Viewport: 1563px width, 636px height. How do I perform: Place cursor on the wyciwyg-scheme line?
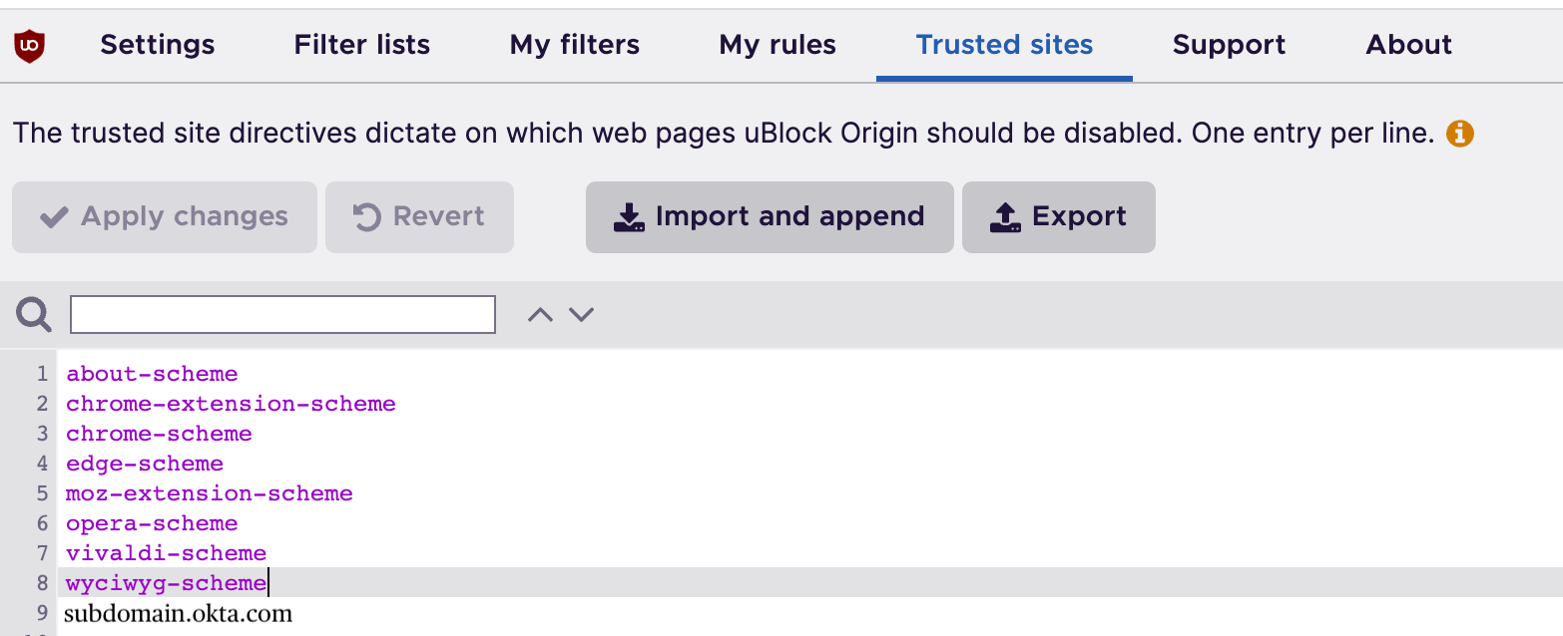pyautogui.click(x=163, y=582)
